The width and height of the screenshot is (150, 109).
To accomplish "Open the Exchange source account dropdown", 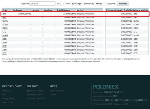I will 77,4.
